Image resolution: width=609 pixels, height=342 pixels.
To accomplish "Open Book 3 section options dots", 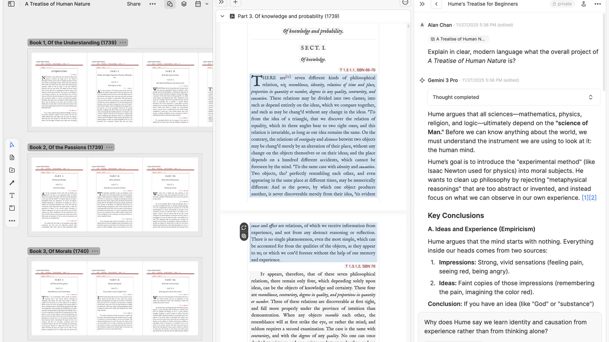I will pyautogui.click(x=95, y=251).
